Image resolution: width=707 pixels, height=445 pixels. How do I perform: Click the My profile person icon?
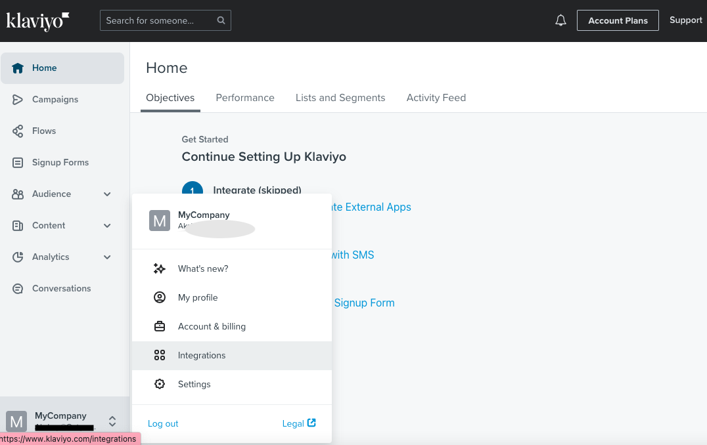coord(160,297)
